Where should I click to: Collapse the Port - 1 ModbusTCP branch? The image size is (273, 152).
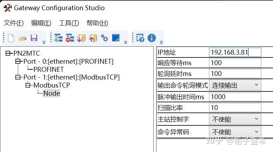click(18, 77)
